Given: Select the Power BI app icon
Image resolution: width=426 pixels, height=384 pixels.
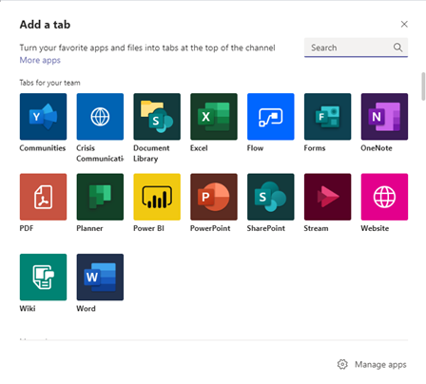Looking at the screenshot, I should click(157, 197).
